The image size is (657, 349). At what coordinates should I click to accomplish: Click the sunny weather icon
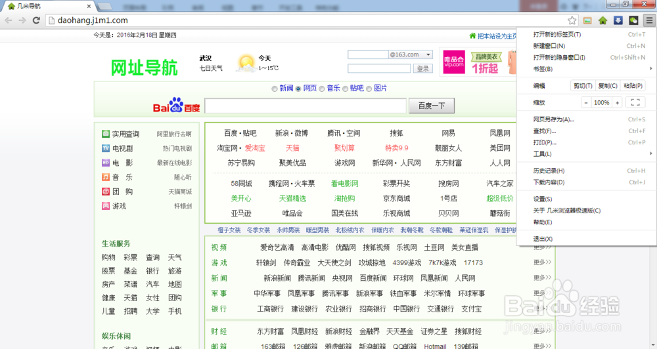pyautogui.click(x=246, y=63)
